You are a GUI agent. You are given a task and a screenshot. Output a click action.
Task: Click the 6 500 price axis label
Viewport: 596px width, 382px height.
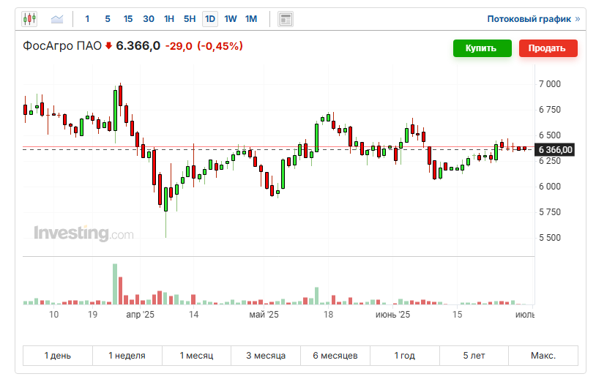pos(550,135)
